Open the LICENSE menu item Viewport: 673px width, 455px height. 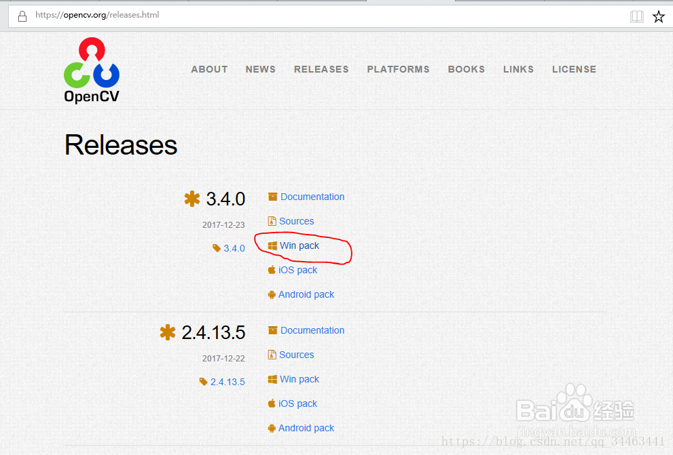point(575,69)
